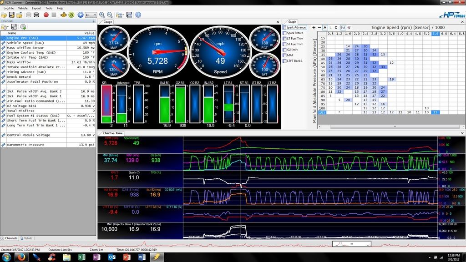This screenshot has height=262, width=466.
Task: Click the black car connect-to-vehicle icon
Action: [x=36, y=15]
